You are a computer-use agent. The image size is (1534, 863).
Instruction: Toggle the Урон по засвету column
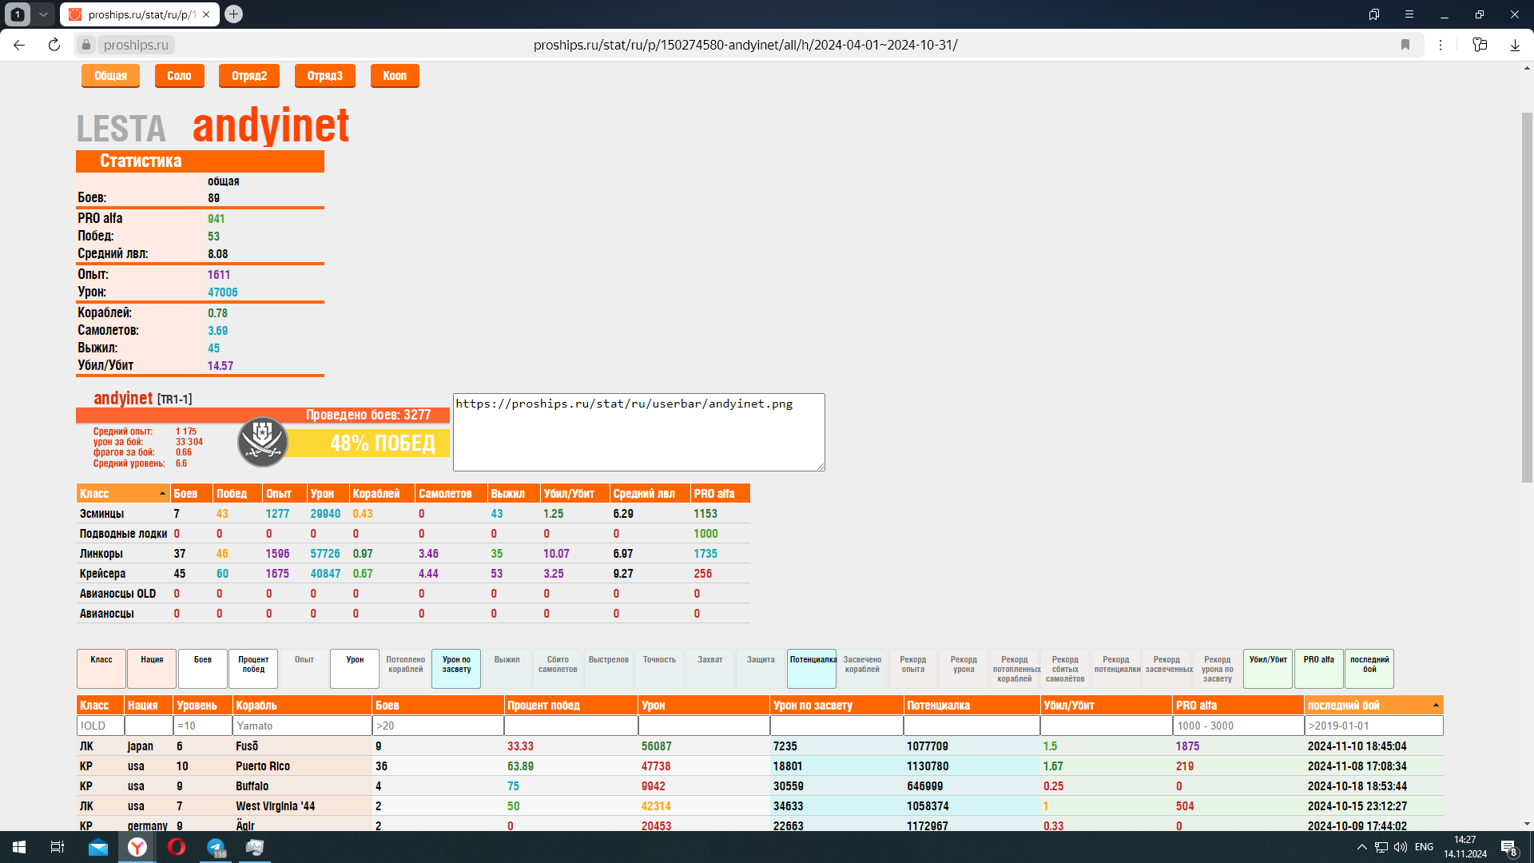coord(456,669)
